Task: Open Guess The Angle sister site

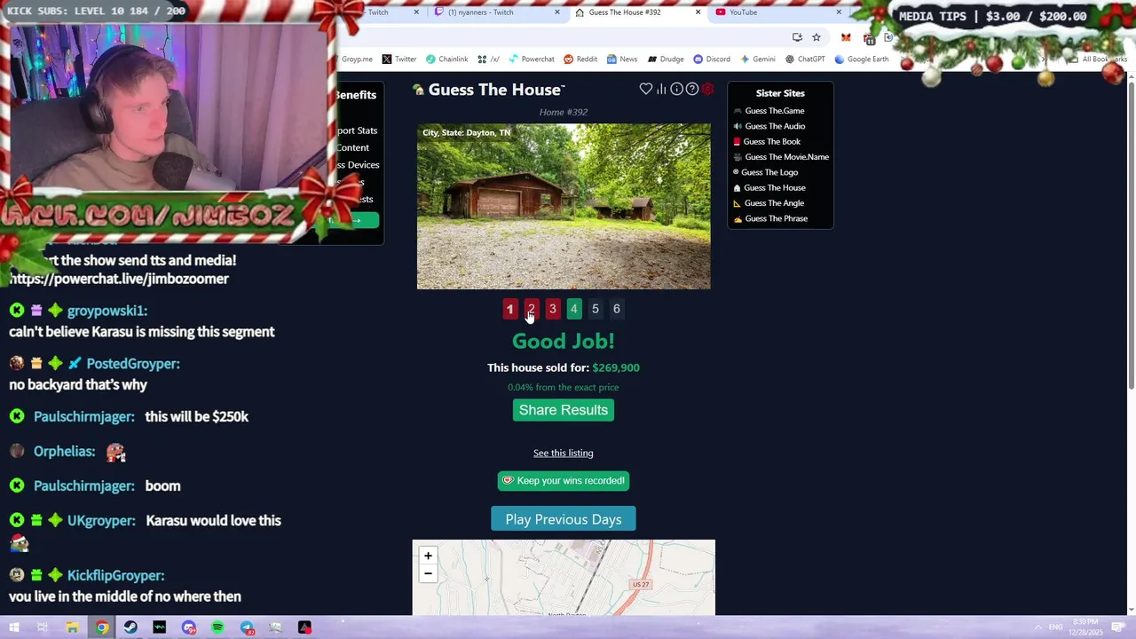Action: (774, 203)
